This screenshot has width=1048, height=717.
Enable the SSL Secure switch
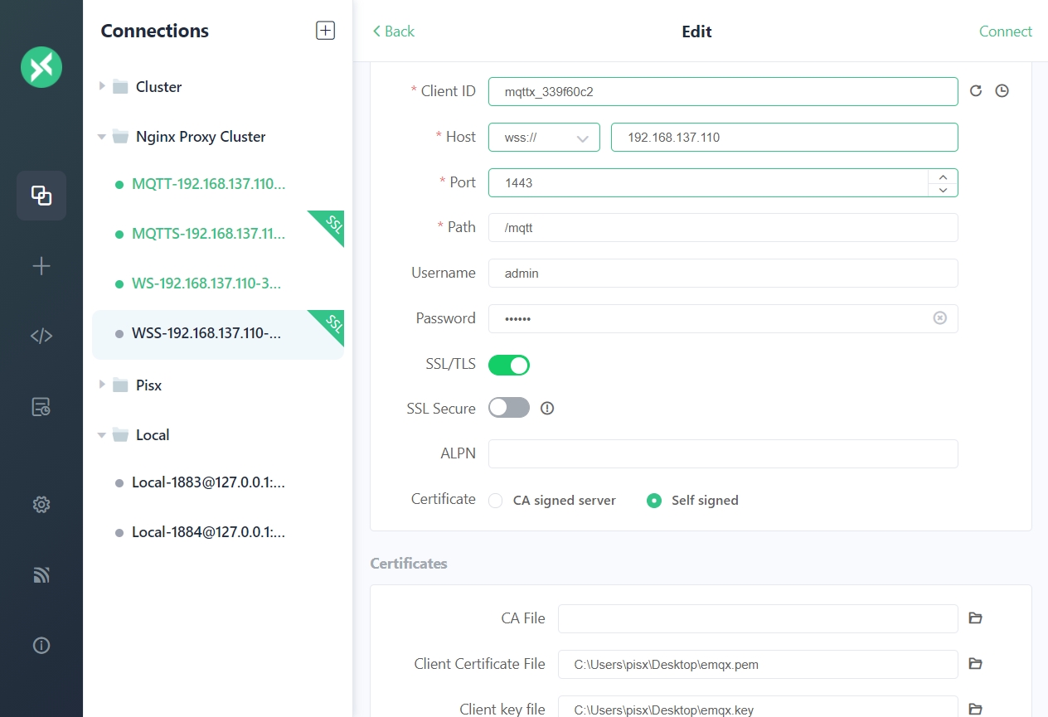click(x=509, y=408)
